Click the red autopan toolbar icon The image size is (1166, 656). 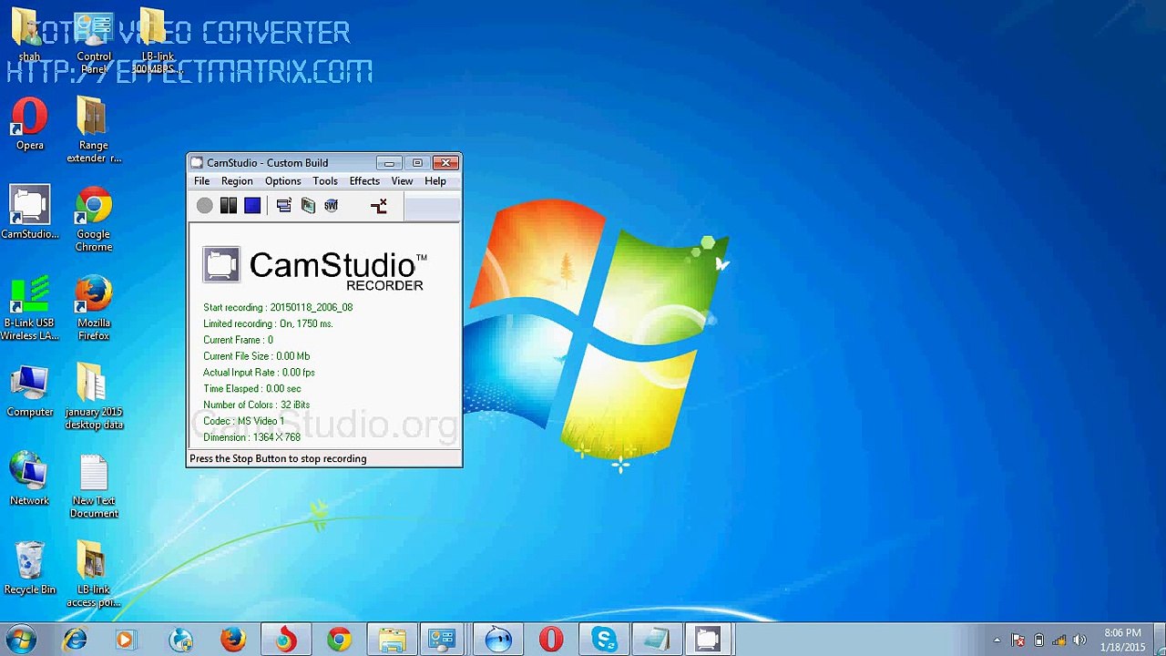coord(379,206)
